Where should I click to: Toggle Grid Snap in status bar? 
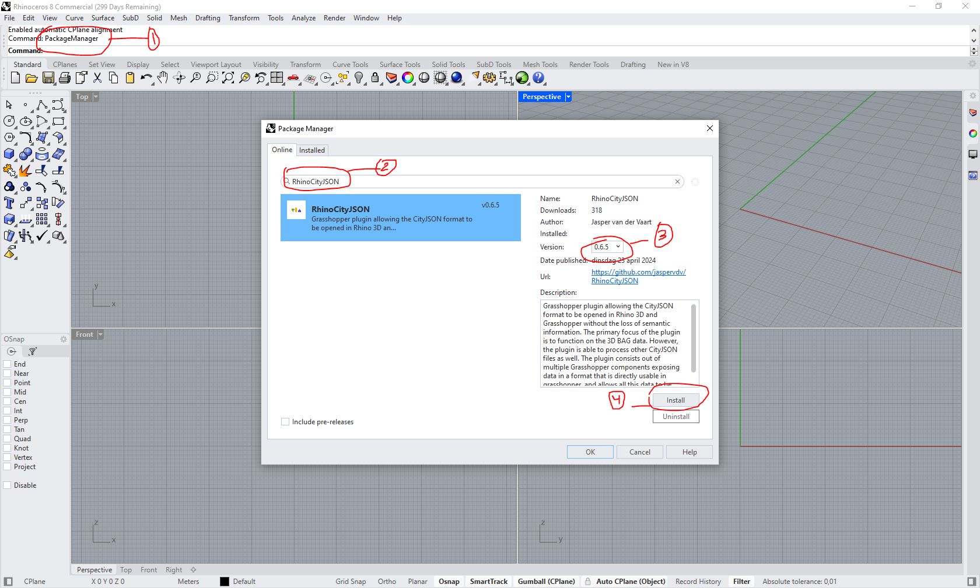coord(351,581)
